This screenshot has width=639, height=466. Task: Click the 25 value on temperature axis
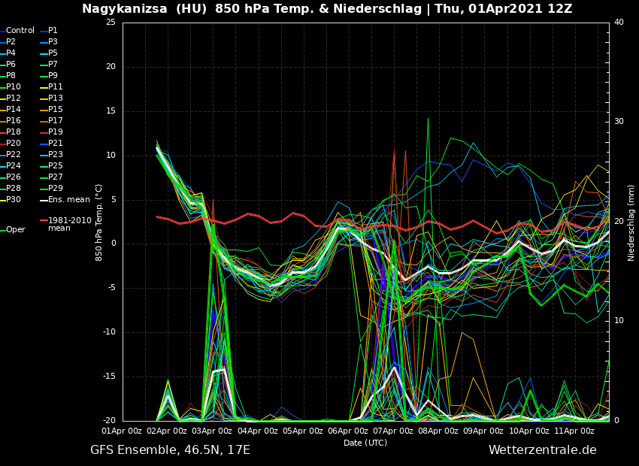point(111,23)
